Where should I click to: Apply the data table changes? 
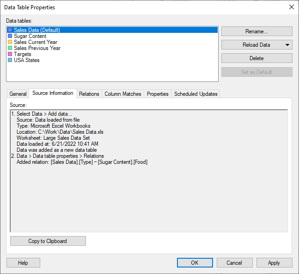[274, 263]
